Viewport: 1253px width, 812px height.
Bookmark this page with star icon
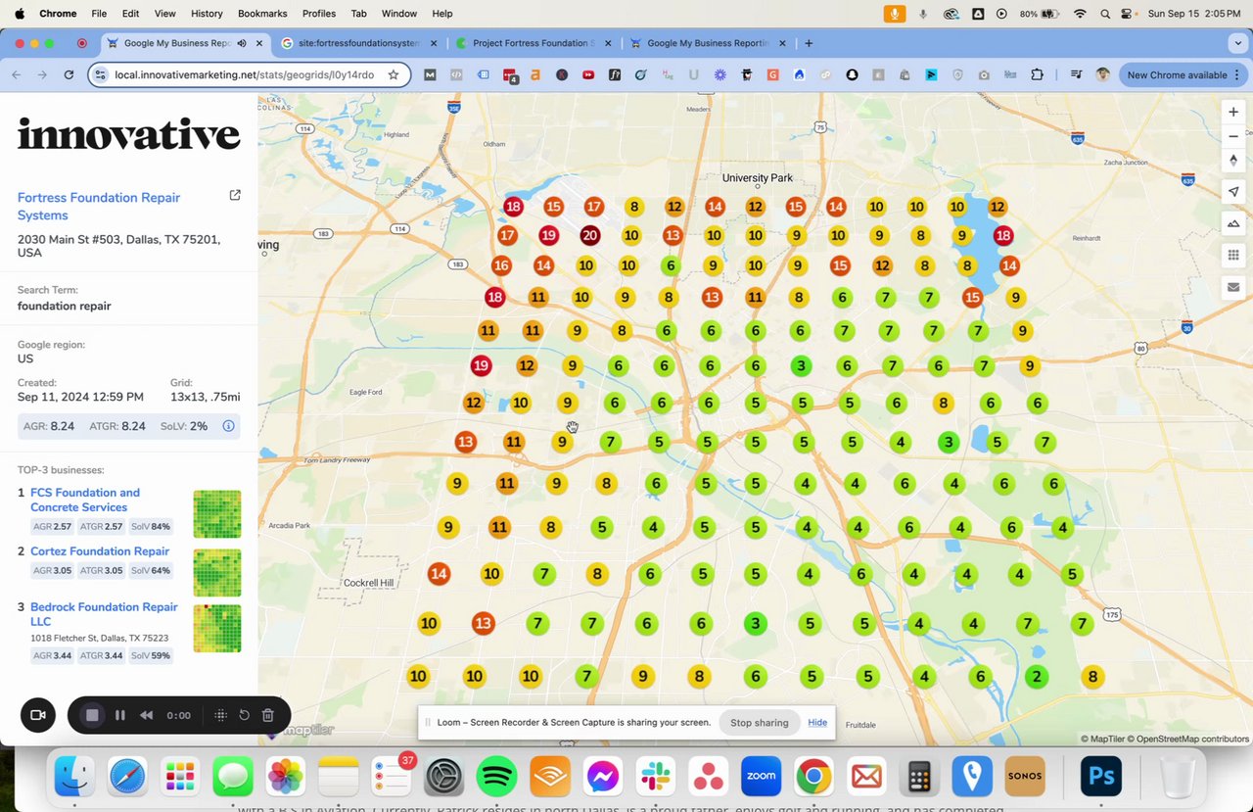click(x=394, y=74)
